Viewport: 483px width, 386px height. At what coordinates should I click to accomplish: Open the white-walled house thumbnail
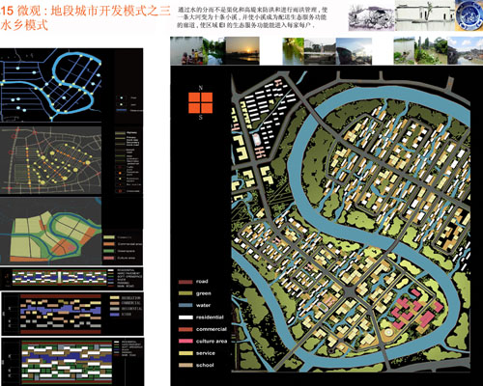(x=425, y=16)
